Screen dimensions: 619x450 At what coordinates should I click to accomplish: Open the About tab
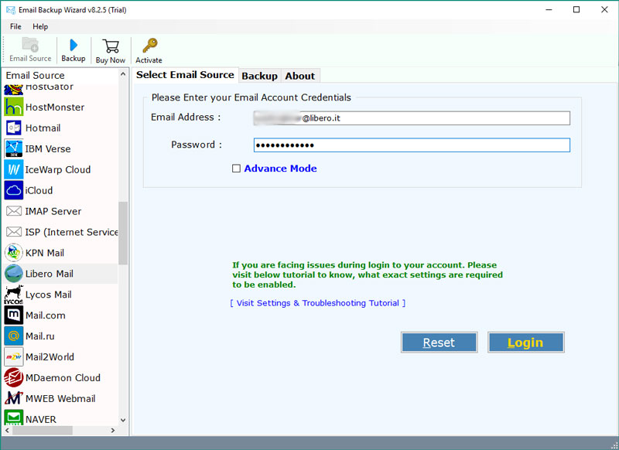click(300, 76)
